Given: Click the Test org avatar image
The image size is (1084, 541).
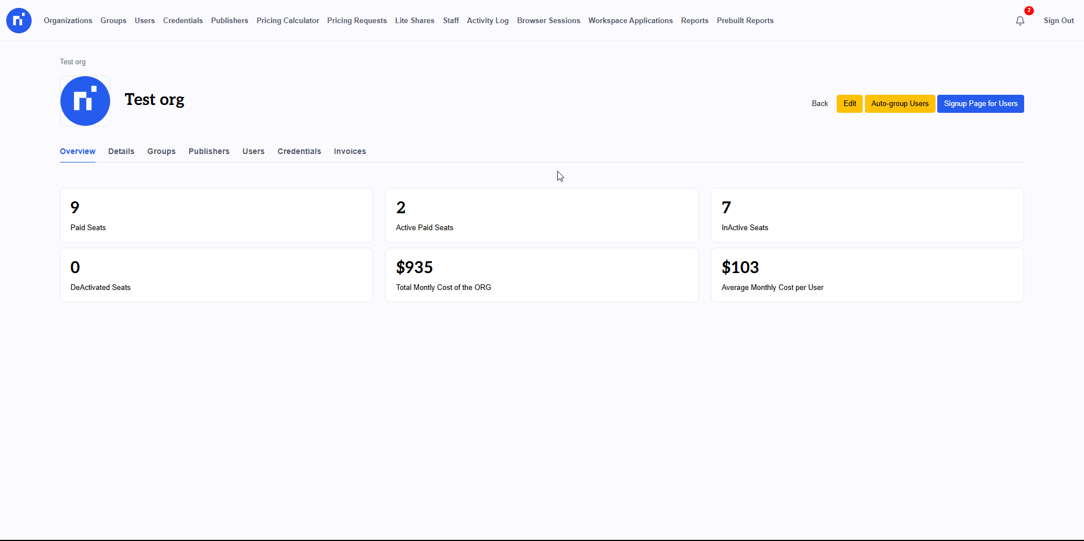Looking at the screenshot, I should pyautogui.click(x=85, y=101).
